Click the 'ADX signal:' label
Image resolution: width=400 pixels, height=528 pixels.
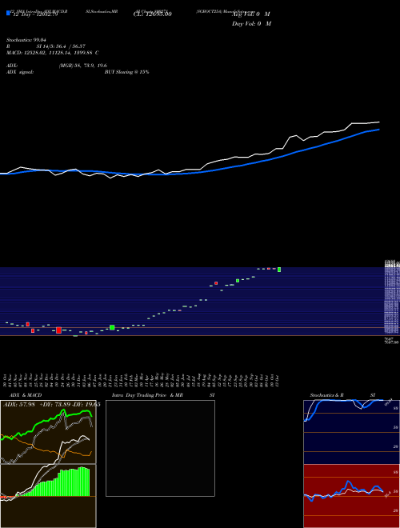(20, 72)
